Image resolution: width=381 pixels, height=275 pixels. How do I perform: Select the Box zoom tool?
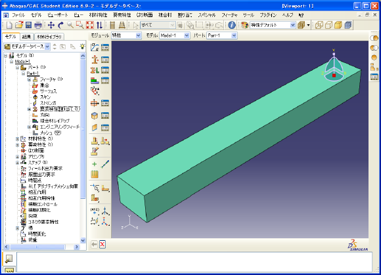pyautogui.click(x=79, y=25)
